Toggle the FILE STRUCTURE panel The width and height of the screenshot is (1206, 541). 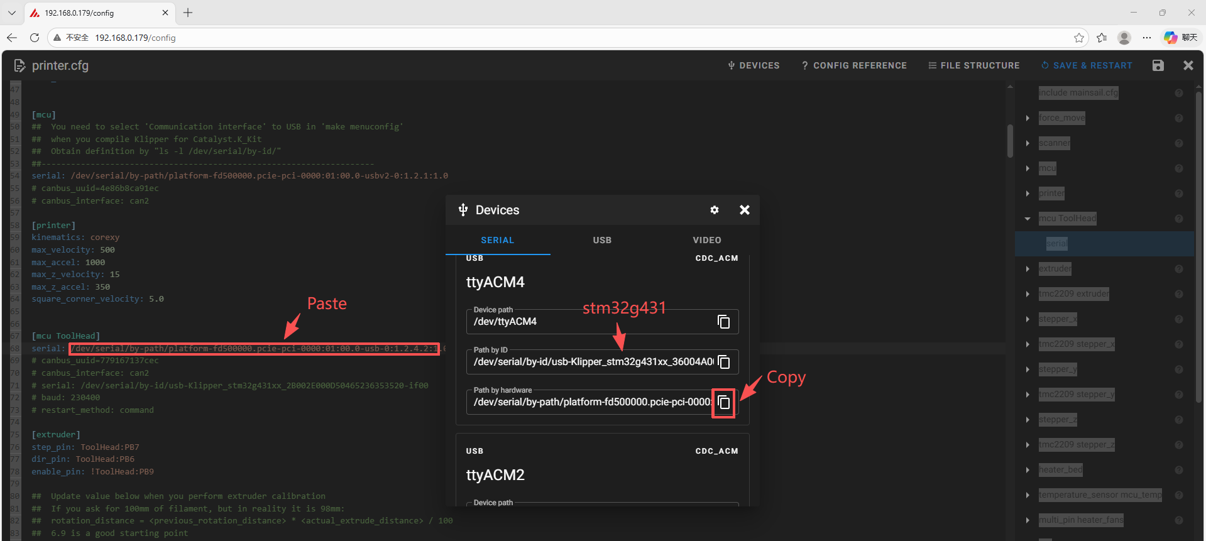tap(974, 65)
